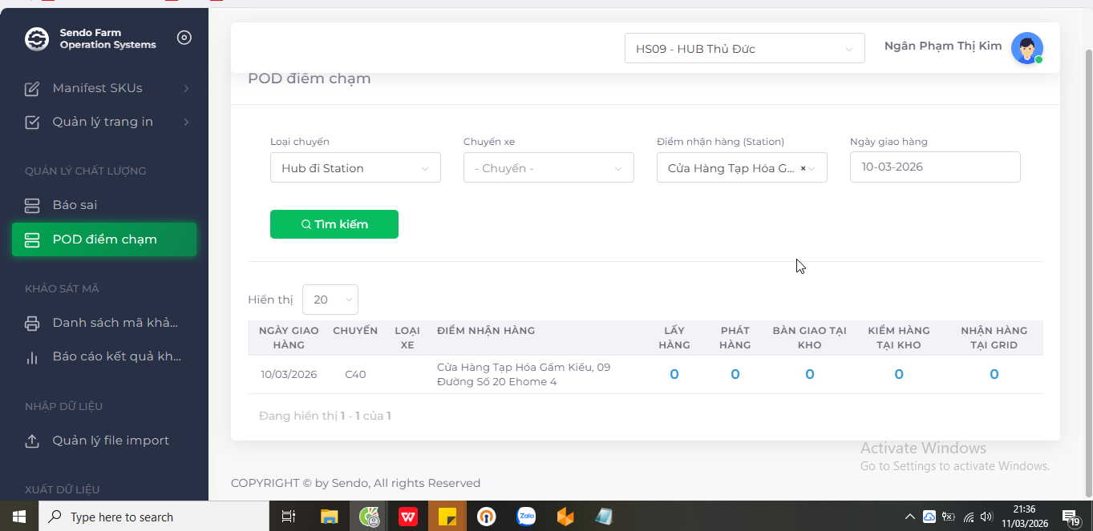
Task: Open the Báo sai menu item
Action: (x=104, y=205)
